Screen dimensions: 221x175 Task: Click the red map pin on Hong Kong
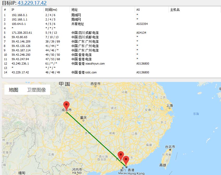pos(126,161)
